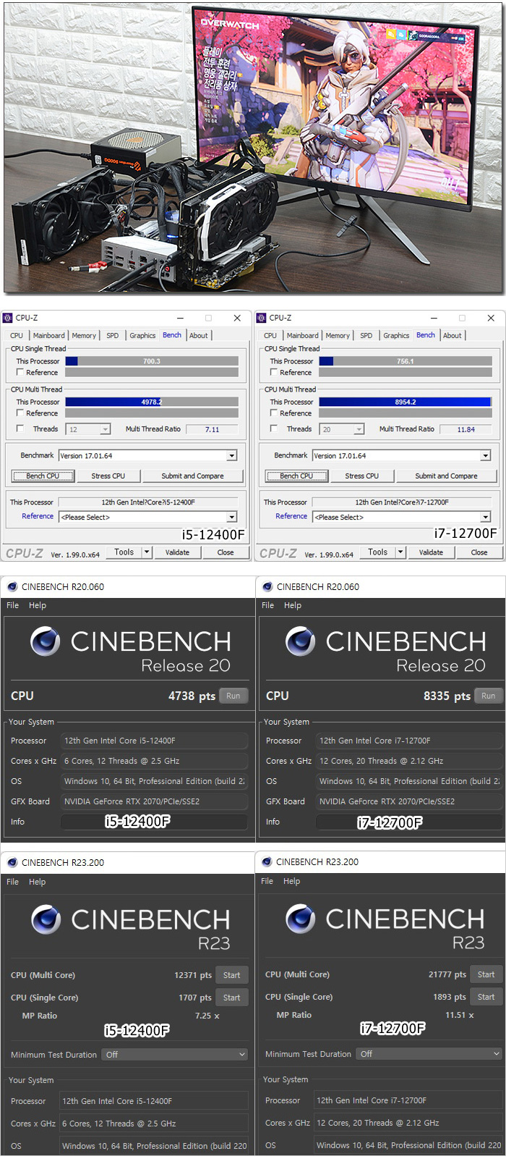Open Reference processor dropdown in i7-12700F CPU-Z
This screenshot has height=1159, width=506.
pyautogui.click(x=401, y=517)
